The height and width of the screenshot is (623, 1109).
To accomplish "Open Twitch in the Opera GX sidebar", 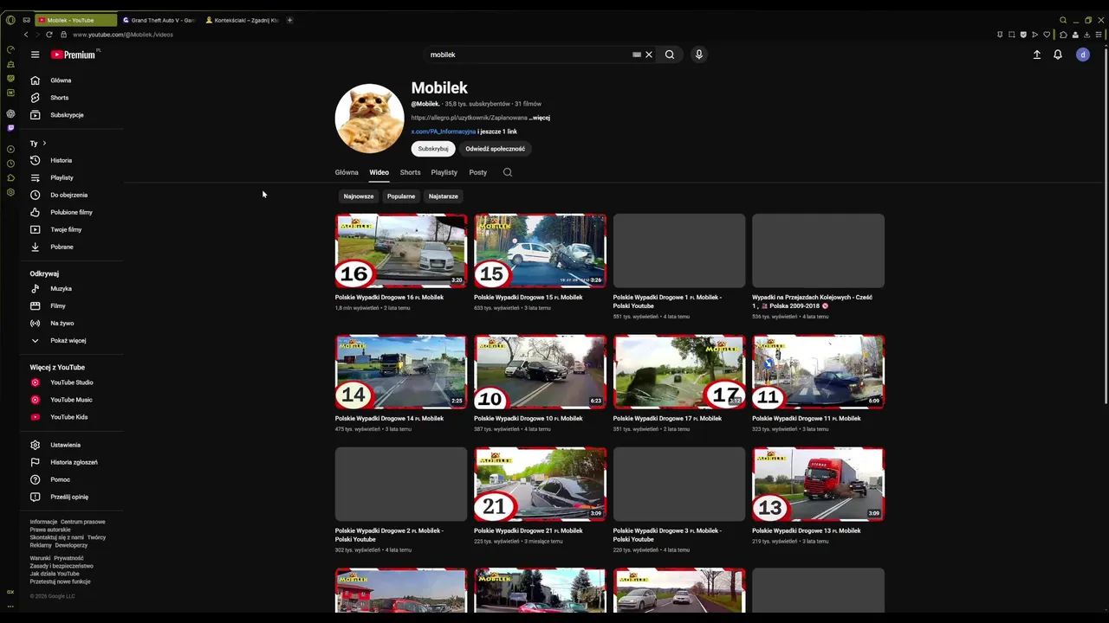I will click(x=10, y=128).
